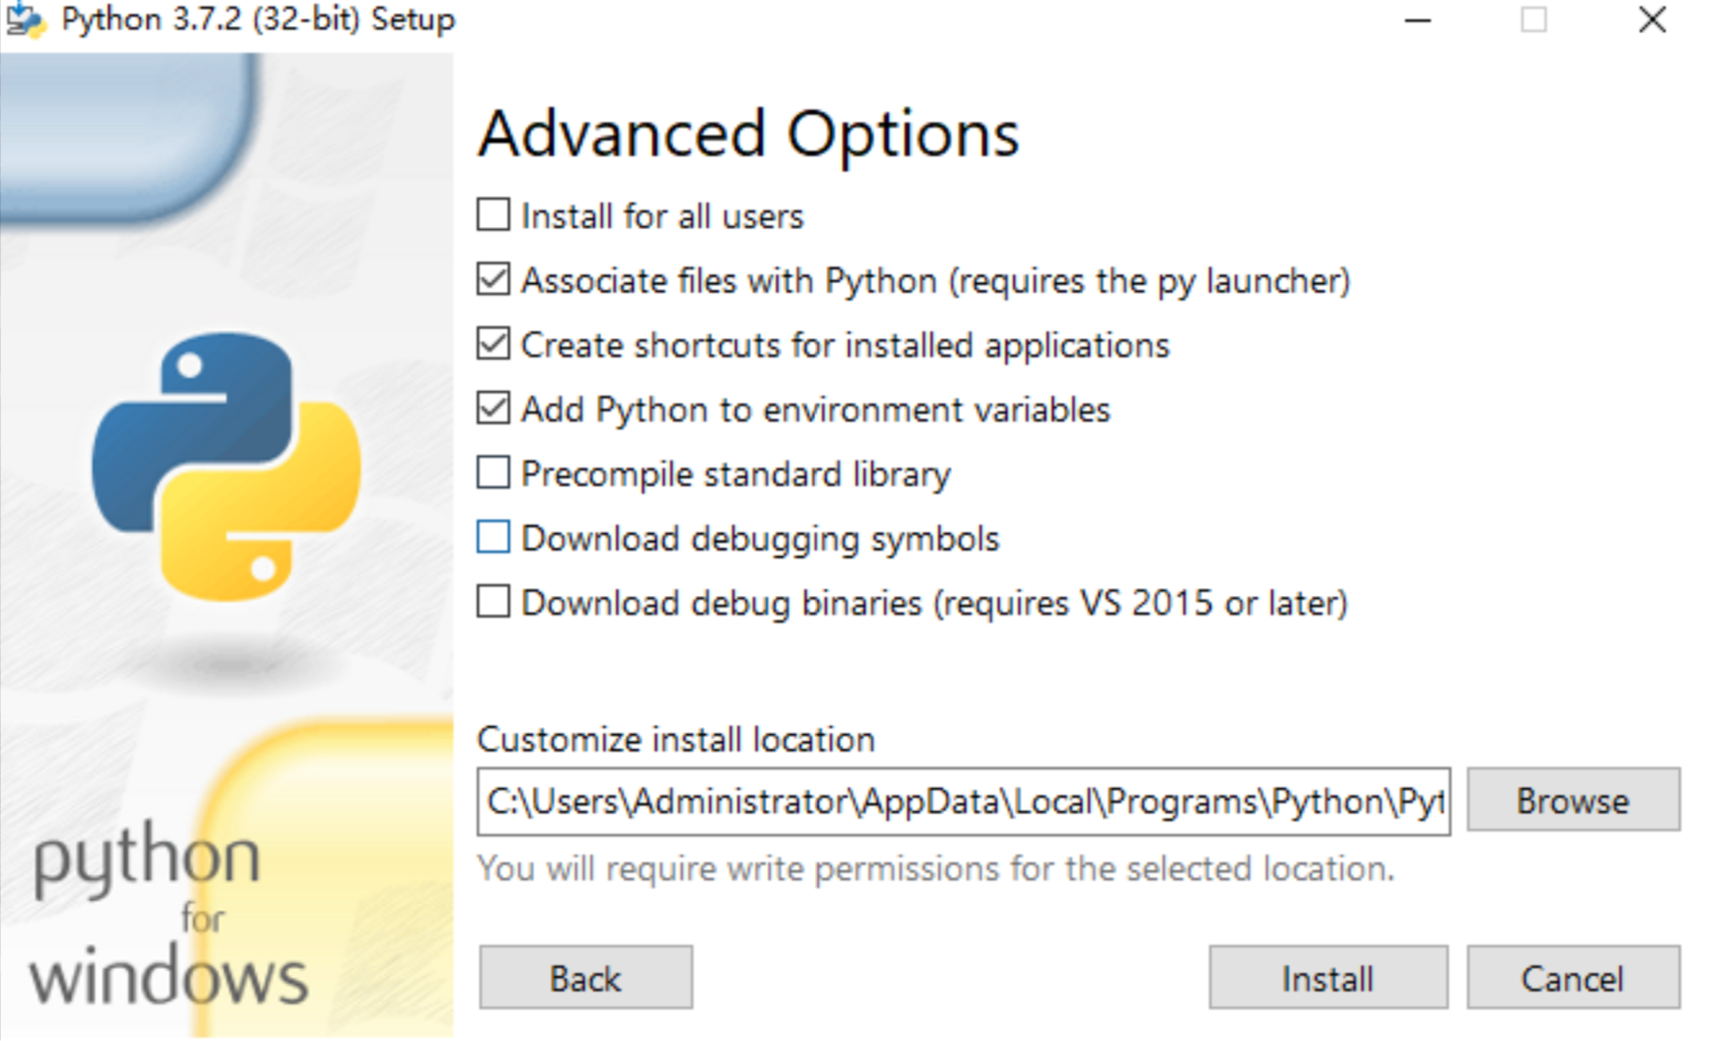Click the Python snake logo

tap(226, 466)
